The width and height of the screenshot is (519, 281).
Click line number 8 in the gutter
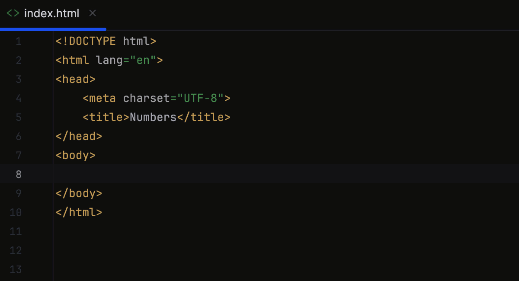coord(19,174)
